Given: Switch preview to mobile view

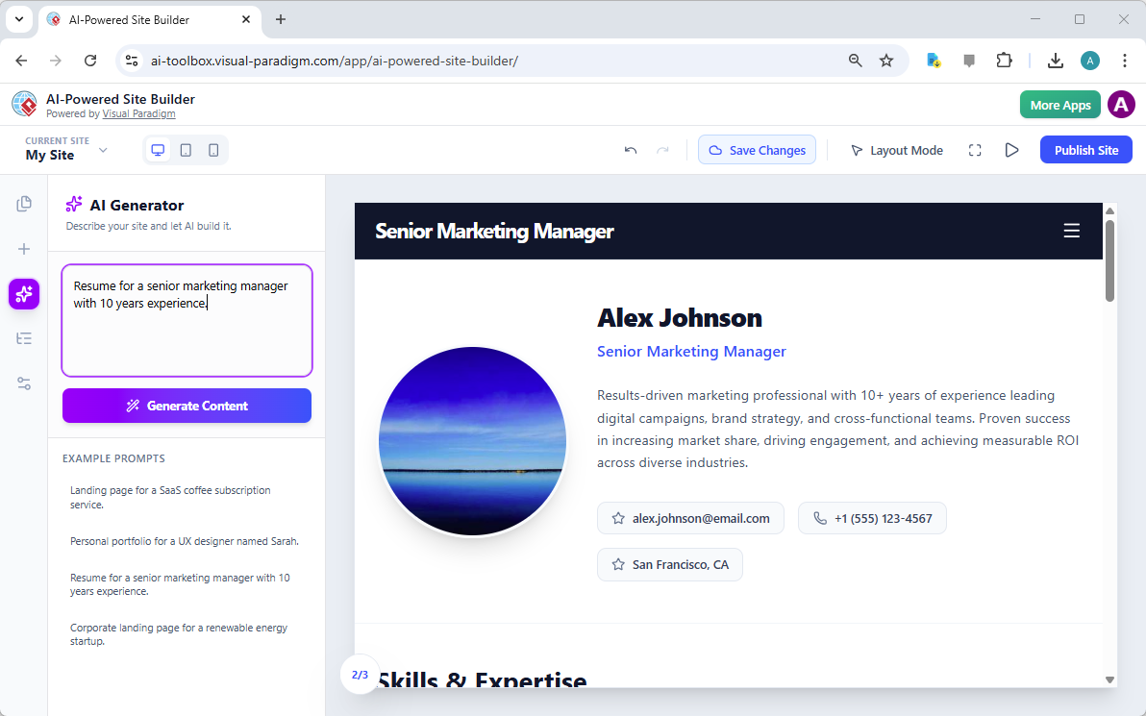Looking at the screenshot, I should tap(213, 150).
